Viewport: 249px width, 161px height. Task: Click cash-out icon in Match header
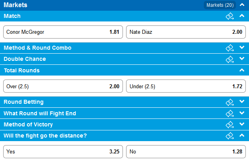pos(230,16)
